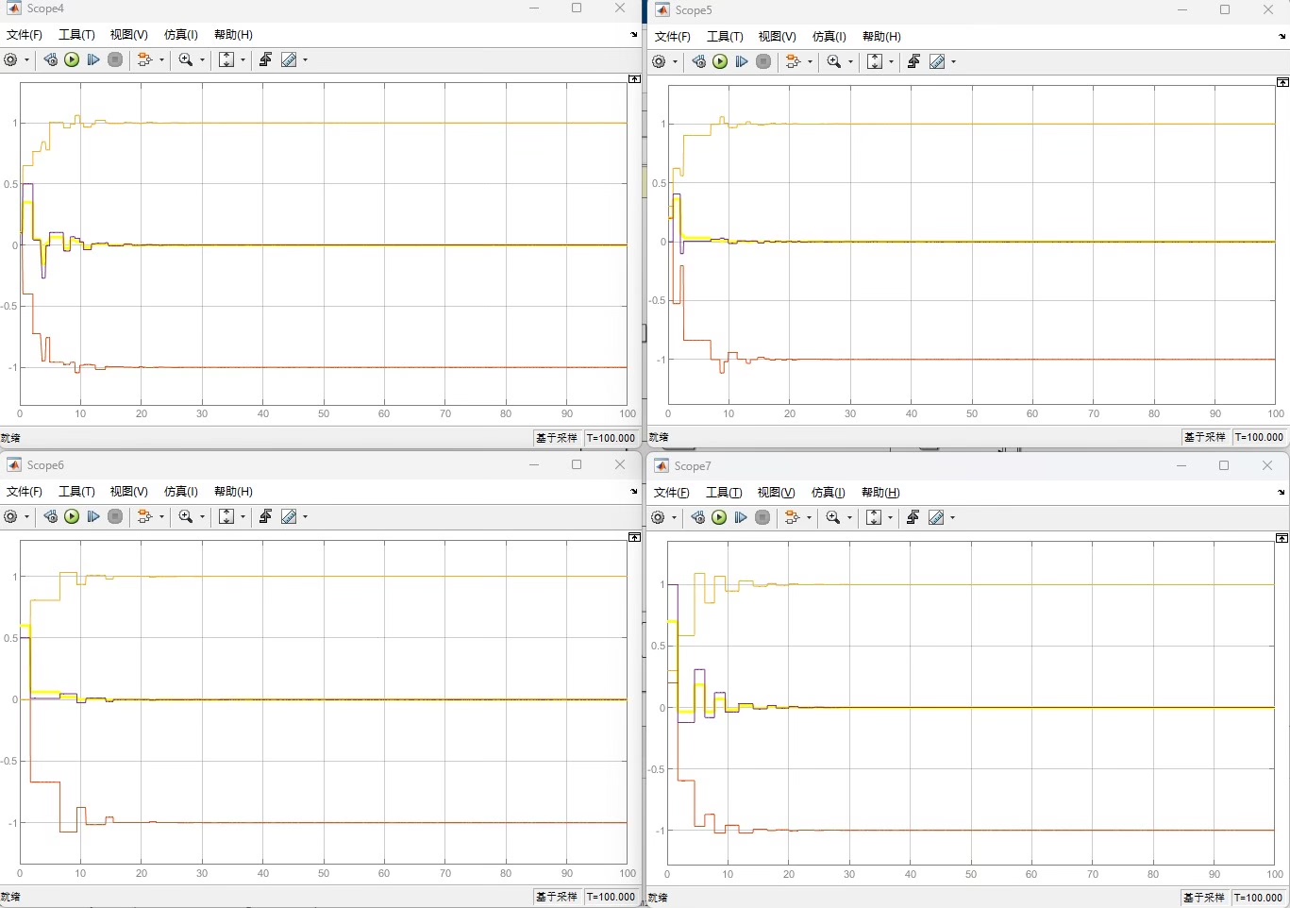Click the 基于采样 status field in Scope4
The height and width of the screenshot is (908, 1290).
click(x=557, y=438)
